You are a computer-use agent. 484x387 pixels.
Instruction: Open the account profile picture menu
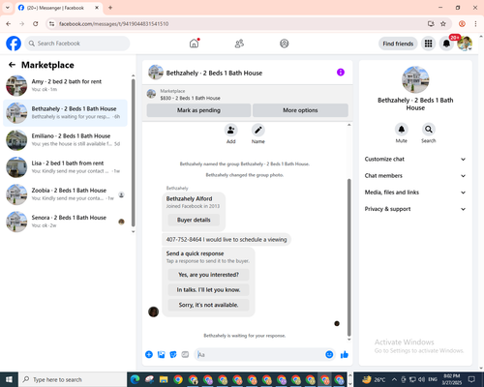465,44
